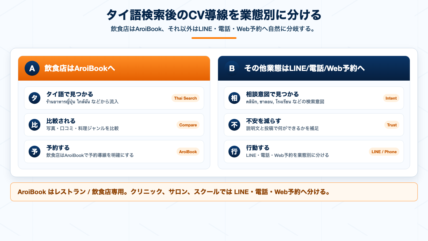Viewport: 428px width, 241px height.
Task: Click the 不 circle icon
Action: click(234, 125)
